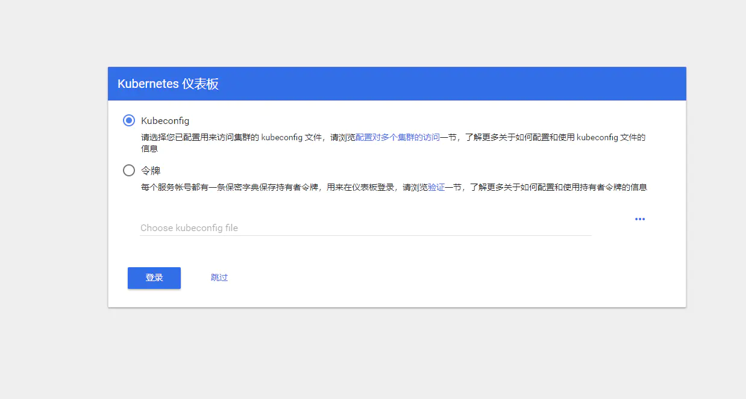Click the Choose kubeconfig file field
This screenshot has width=746, height=399.
click(365, 227)
